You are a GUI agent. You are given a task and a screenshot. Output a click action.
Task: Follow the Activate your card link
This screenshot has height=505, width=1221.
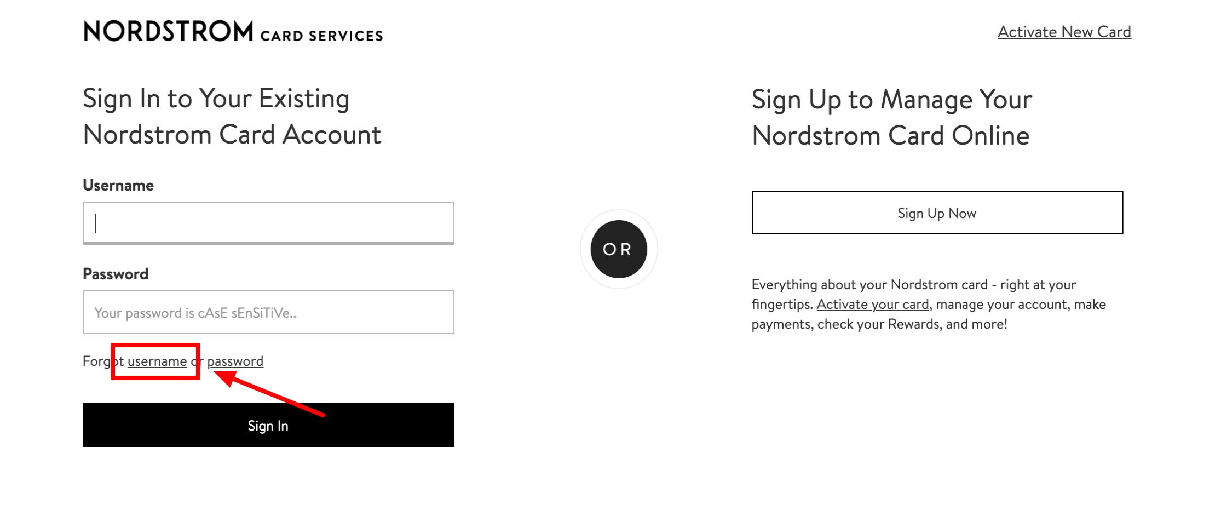(x=872, y=304)
